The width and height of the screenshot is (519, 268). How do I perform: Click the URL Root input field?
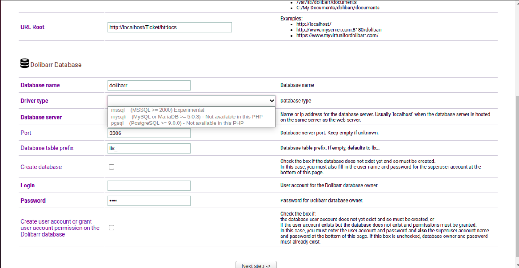169,27
